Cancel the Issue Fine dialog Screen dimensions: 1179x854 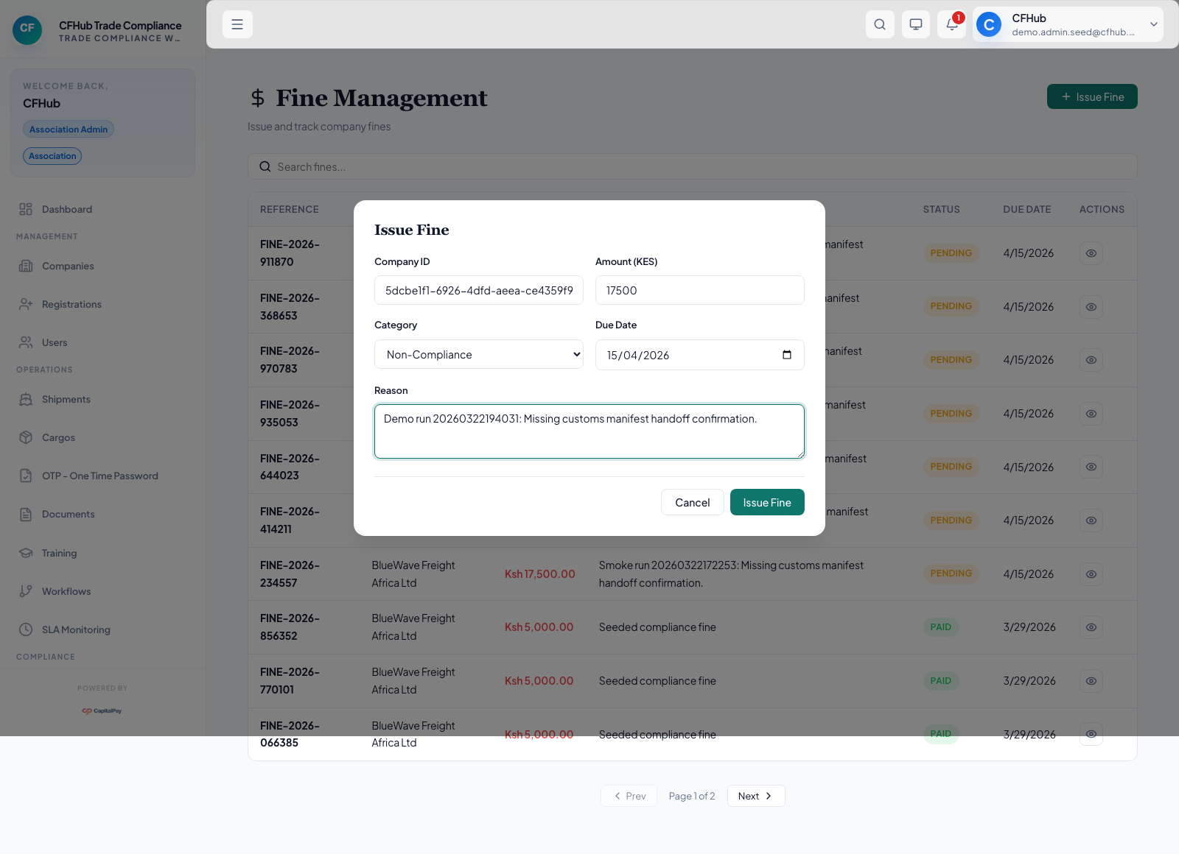[692, 502]
